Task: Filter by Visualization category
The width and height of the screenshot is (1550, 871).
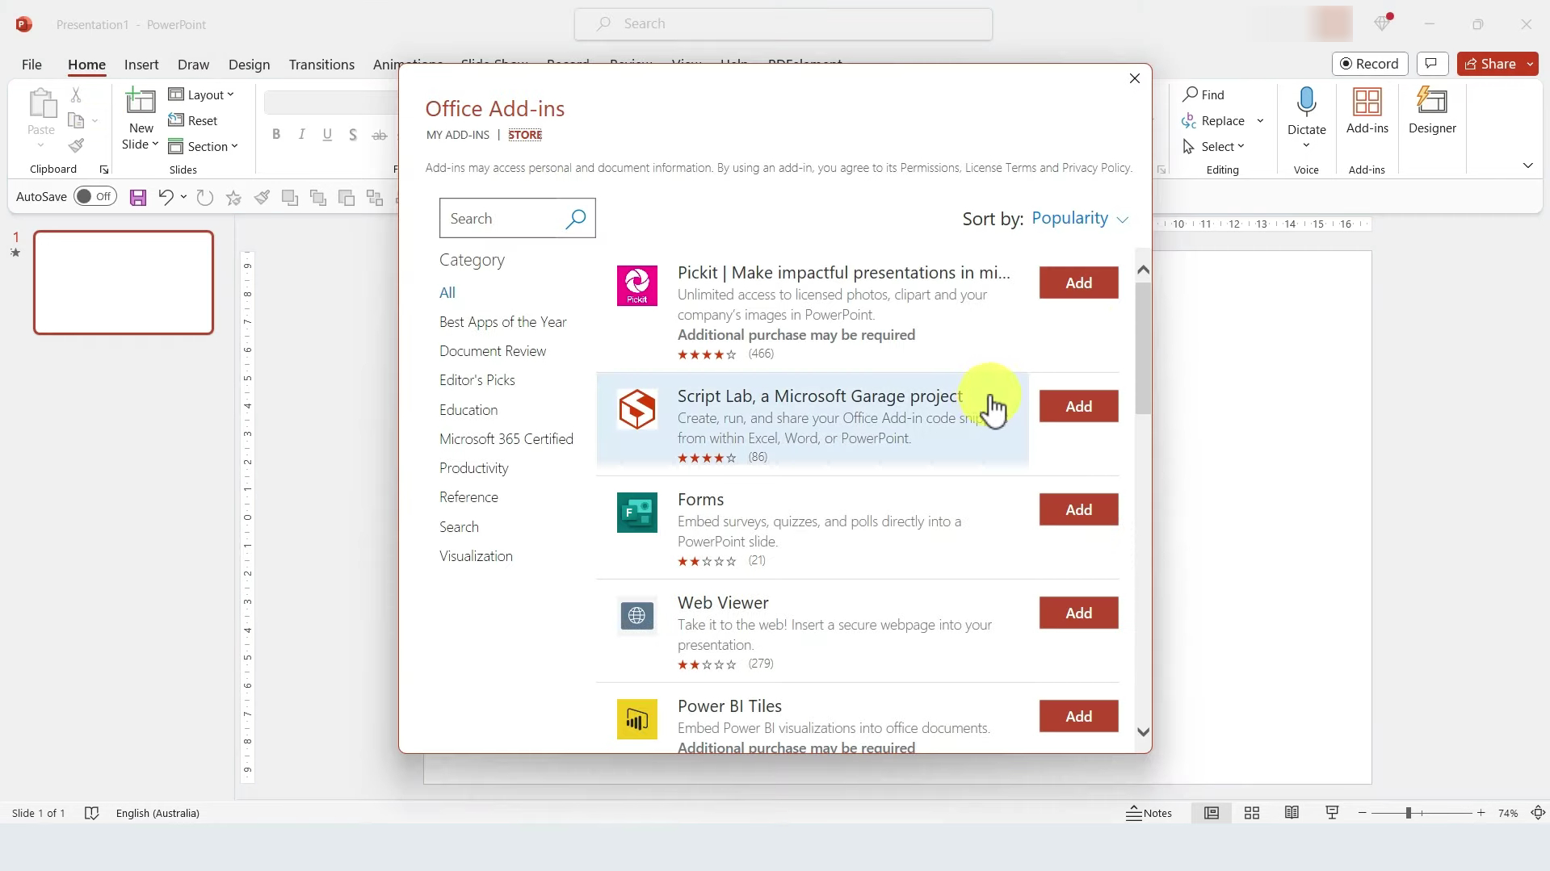Action: click(x=476, y=556)
